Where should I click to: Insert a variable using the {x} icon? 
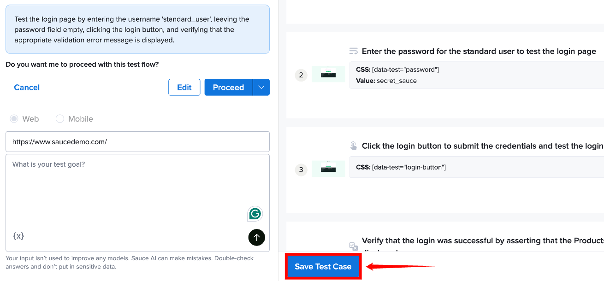click(x=18, y=236)
